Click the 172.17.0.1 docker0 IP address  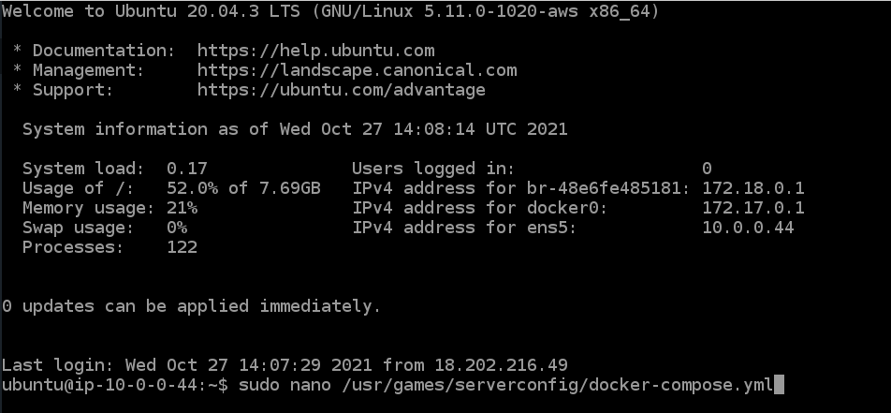753,208
